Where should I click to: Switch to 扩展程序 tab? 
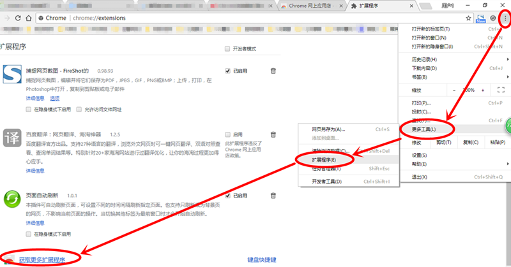click(381, 6)
